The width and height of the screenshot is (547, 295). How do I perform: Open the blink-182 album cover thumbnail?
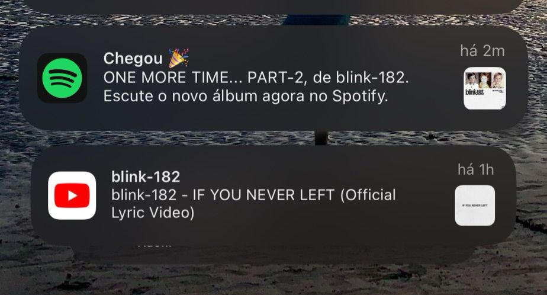485,88
